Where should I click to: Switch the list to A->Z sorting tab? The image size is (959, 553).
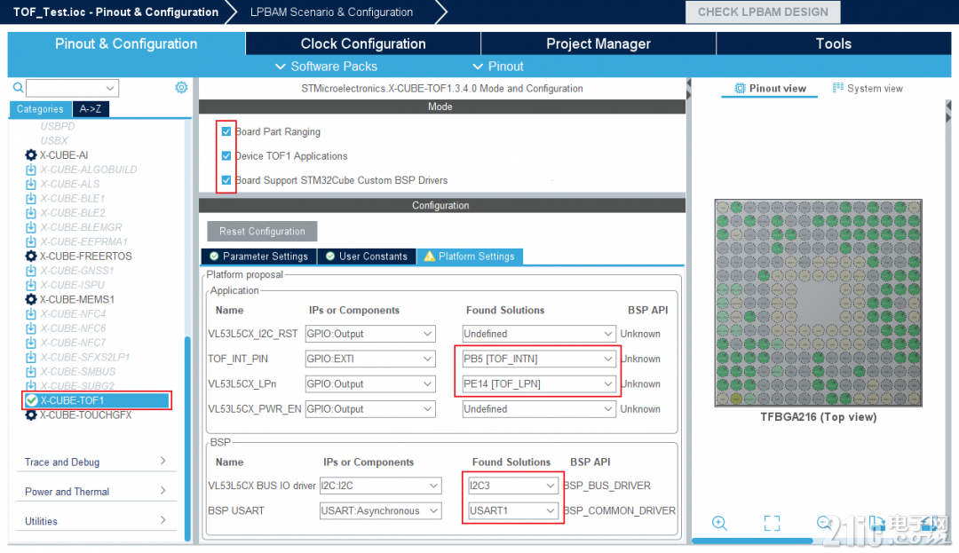[91, 109]
